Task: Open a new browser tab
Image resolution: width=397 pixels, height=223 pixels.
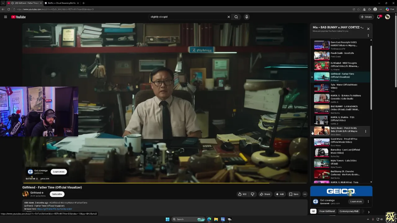Action: (83, 3)
